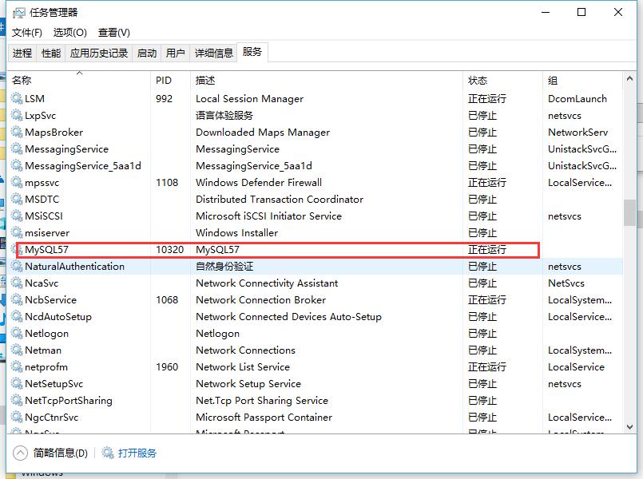
Task: Click the scrollbar down arrow in services list
Action: pyautogui.click(x=630, y=427)
